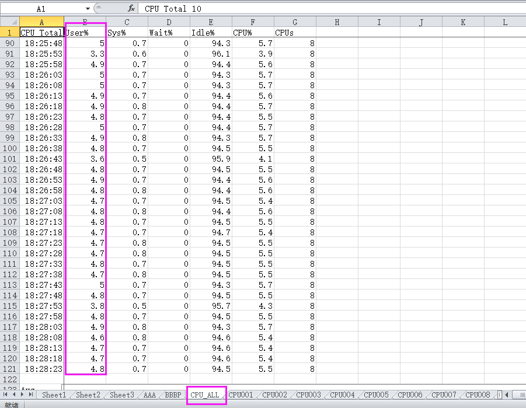Select column K header

463,22
